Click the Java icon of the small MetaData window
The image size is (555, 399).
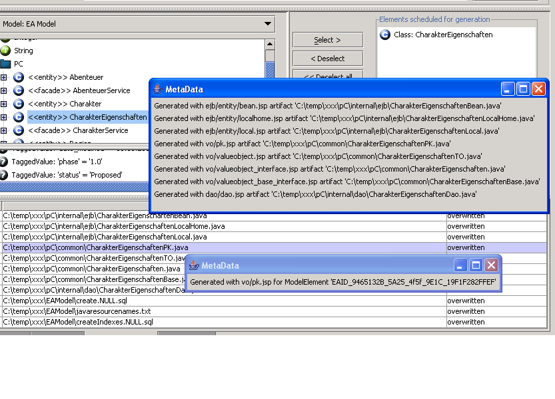point(194,265)
